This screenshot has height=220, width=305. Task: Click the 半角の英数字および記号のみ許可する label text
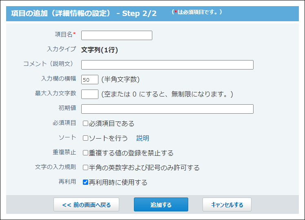click(144, 168)
